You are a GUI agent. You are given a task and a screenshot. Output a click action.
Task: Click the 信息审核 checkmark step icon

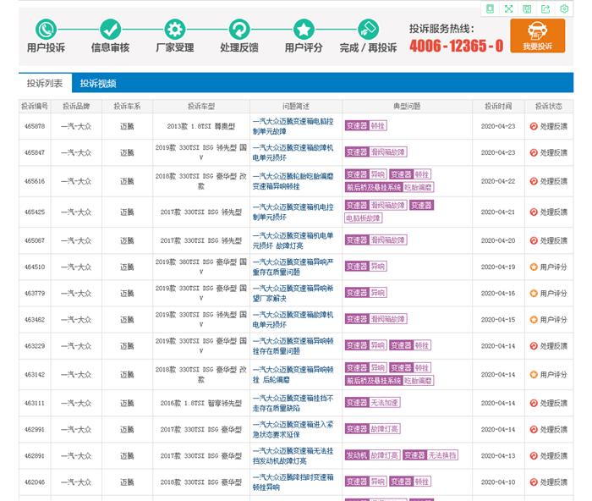point(110,29)
